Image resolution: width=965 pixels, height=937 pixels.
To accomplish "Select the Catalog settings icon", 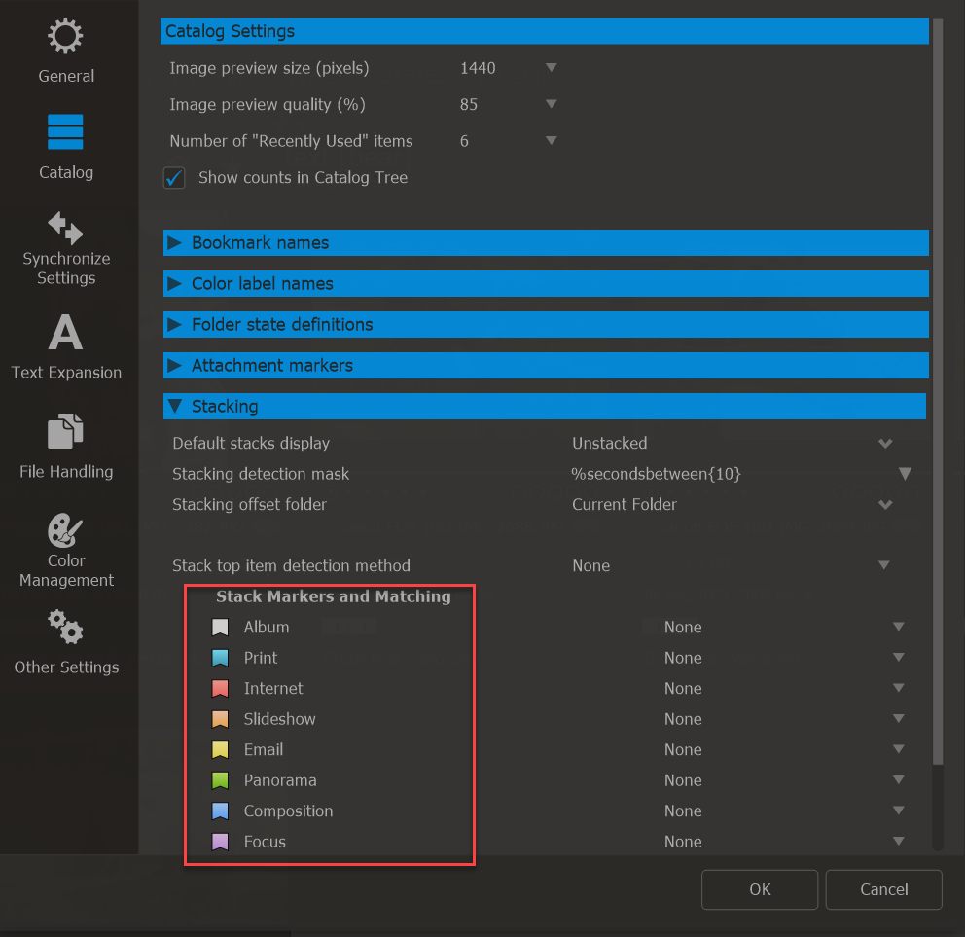I will tap(65, 131).
